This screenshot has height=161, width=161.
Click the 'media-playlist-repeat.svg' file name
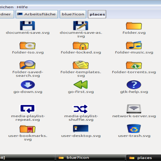pyautogui.click(x=28, y=118)
